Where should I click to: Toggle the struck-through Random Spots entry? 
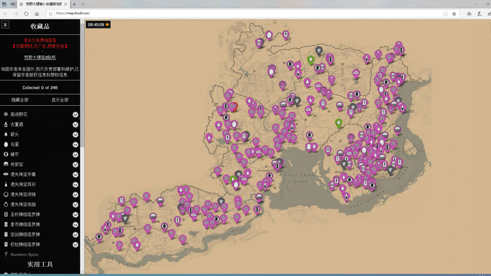pos(24,255)
